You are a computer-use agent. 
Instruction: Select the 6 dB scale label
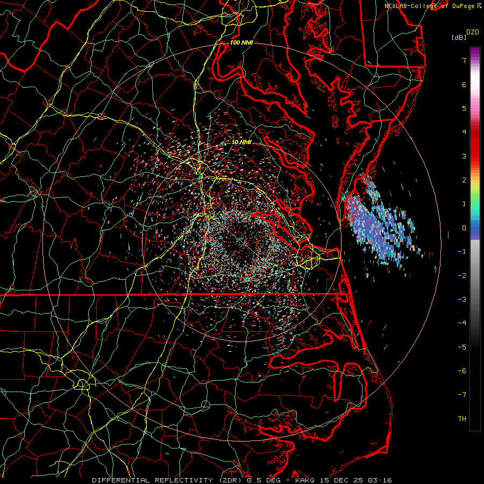point(464,84)
